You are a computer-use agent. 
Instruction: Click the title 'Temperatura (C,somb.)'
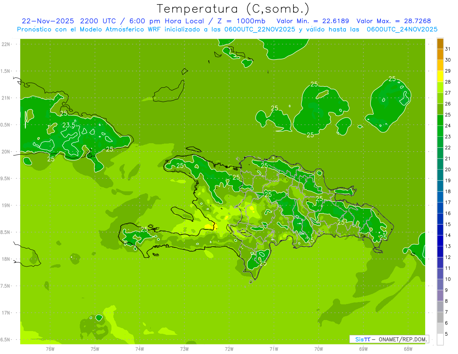coord(233,9)
